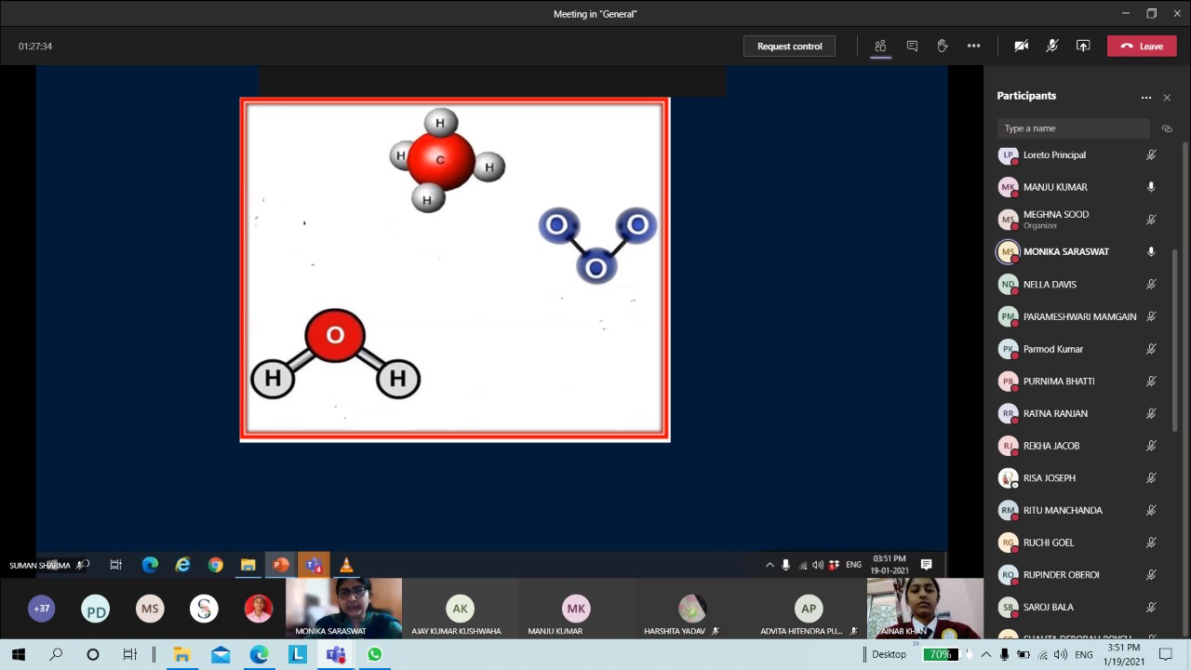Click muted mic next to Loreto Principal

click(x=1151, y=155)
